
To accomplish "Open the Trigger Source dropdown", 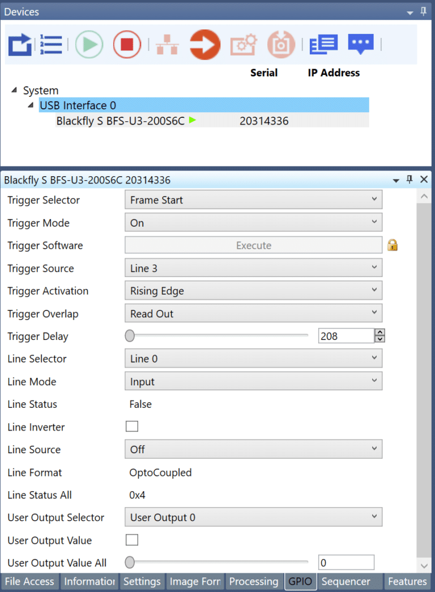I will point(253,268).
